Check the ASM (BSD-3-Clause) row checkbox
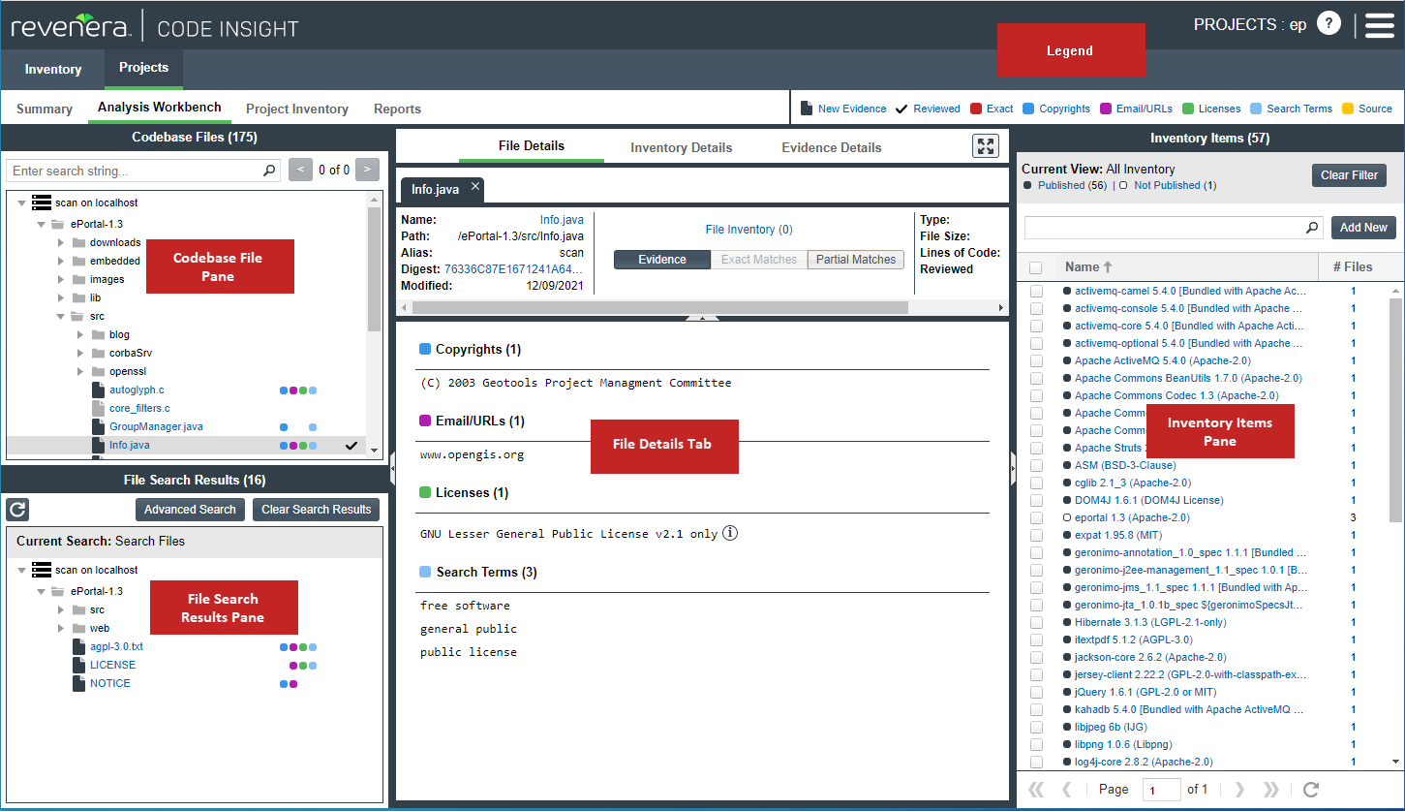 [x=1036, y=465]
